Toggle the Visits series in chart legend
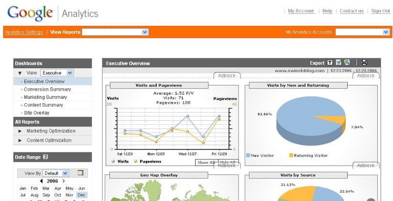 [120, 161]
